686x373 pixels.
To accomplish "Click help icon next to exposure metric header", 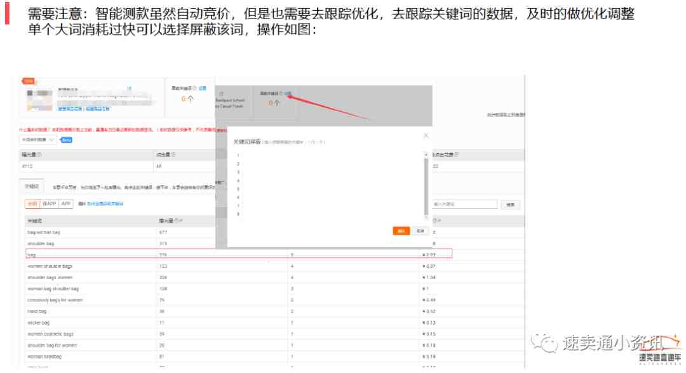I will [x=39, y=155].
